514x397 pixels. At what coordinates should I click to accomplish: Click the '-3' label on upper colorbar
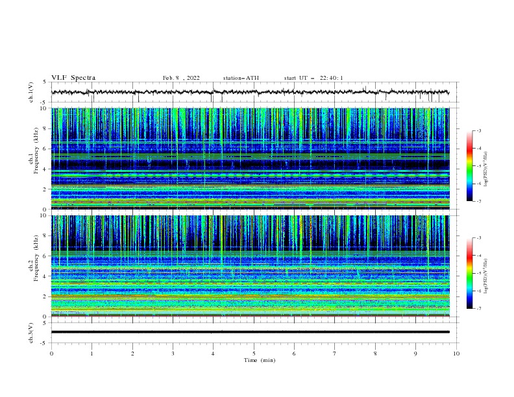tap(478, 130)
